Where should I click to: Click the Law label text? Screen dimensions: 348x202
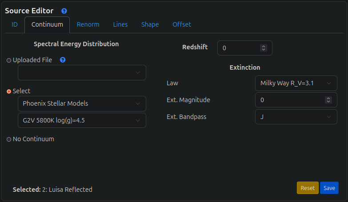(172, 83)
